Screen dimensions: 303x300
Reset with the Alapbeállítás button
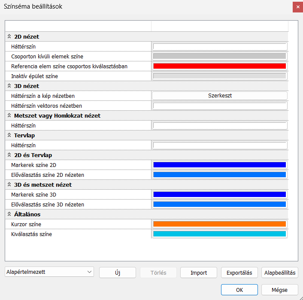point(279,273)
